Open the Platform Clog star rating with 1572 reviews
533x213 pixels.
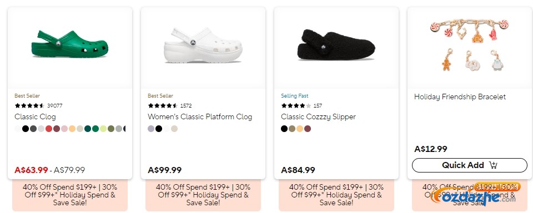[170, 105]
